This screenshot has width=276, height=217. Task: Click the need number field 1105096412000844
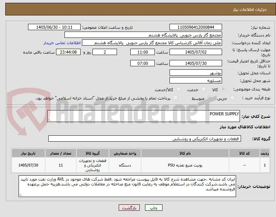point(195,27)
